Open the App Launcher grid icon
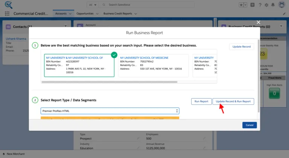This screenshot has height=158, width=289. 7,14
